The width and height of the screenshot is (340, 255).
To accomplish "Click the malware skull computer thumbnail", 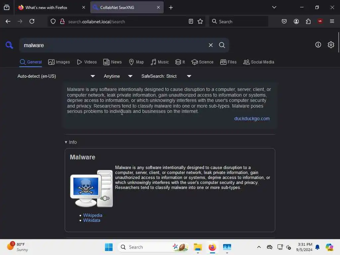I will click(91, 189).
